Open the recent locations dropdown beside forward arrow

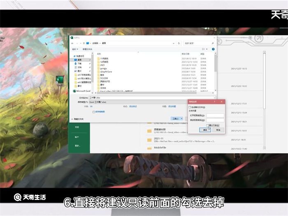(81, 43)
